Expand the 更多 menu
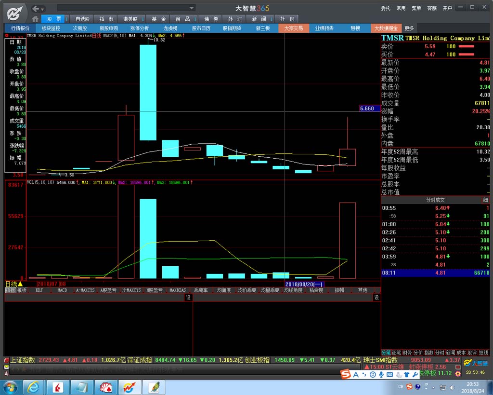Screen dimensions: 493x395 click(409, 28)
